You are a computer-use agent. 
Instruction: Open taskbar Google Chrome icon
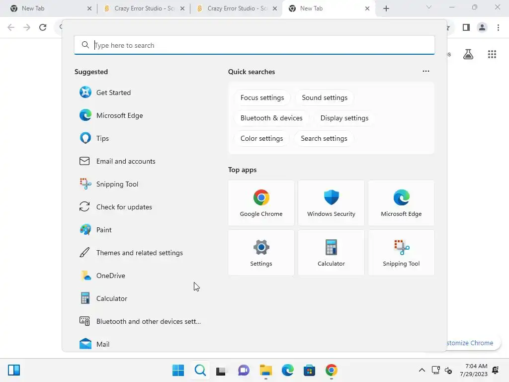332,370
